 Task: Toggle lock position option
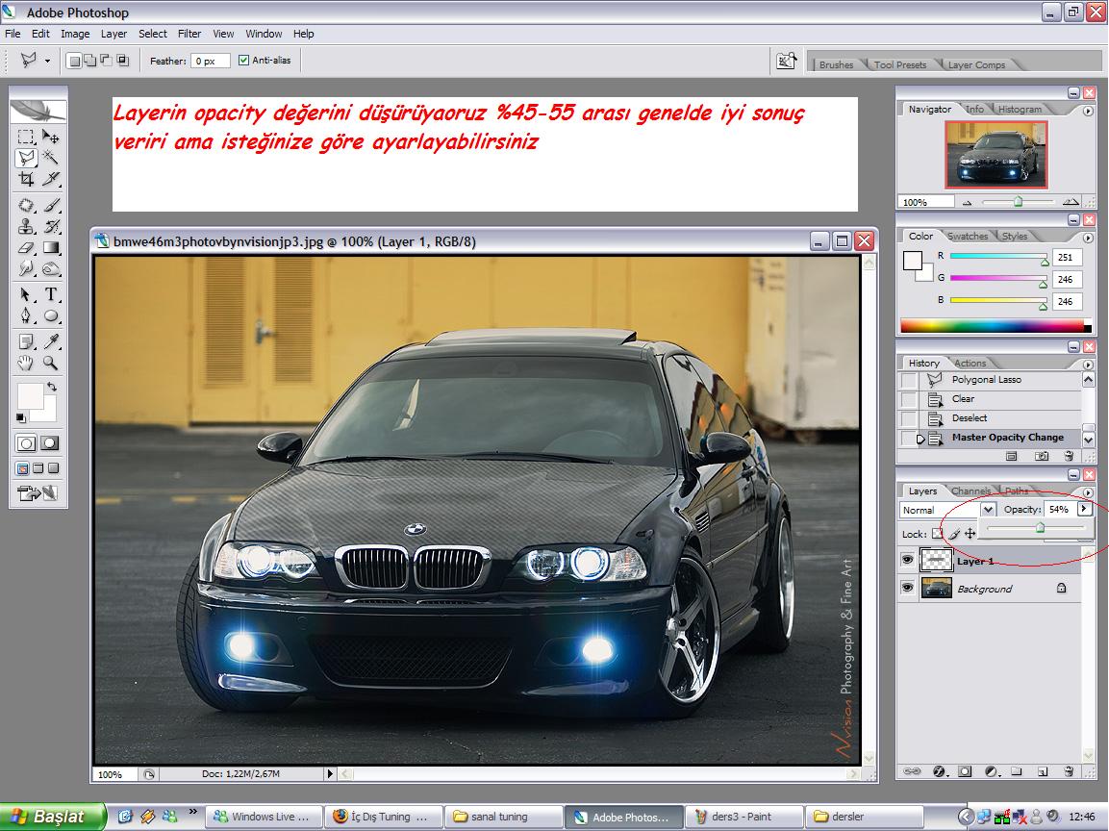[970, 533]
